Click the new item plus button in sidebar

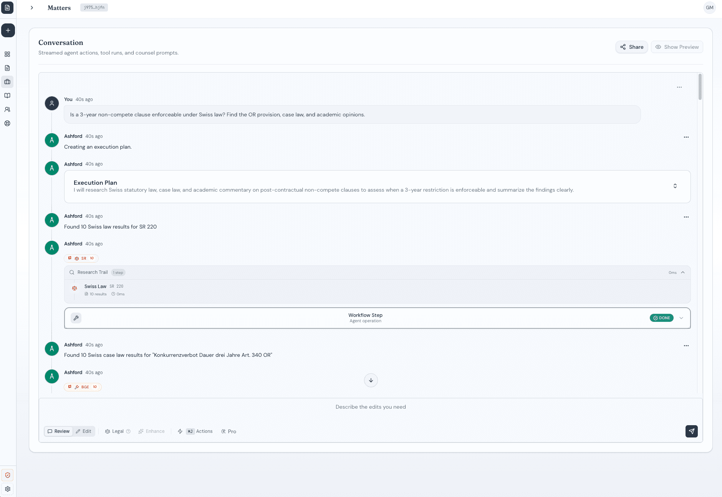[8, 30]
